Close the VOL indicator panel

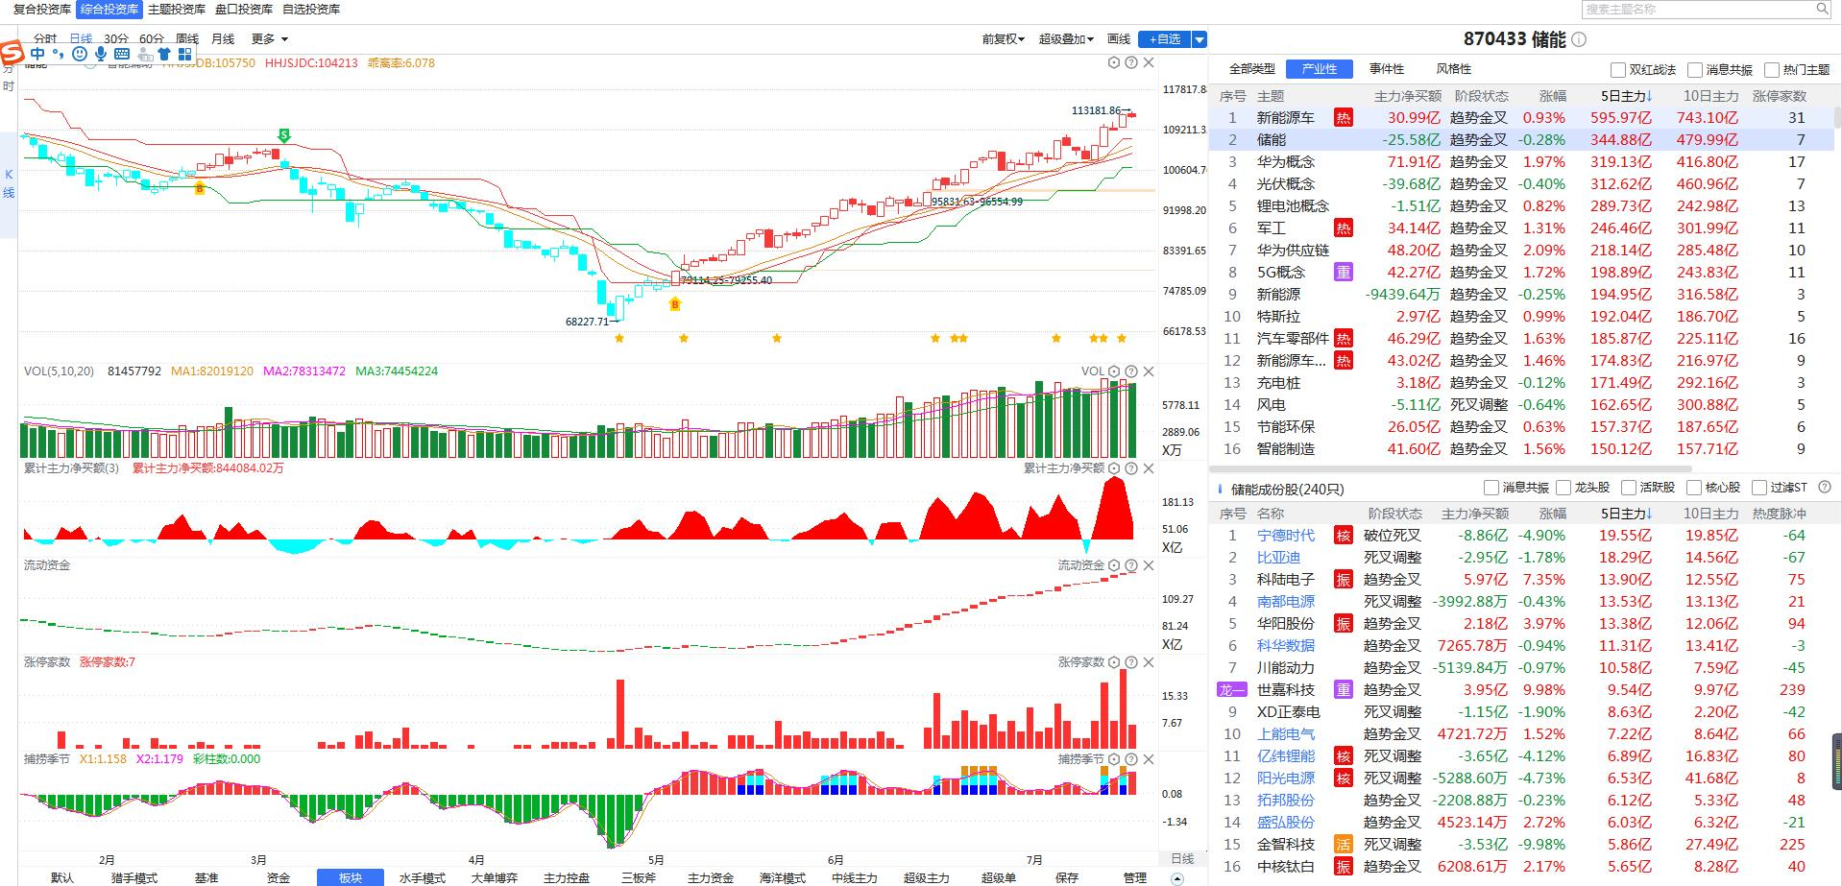click(x=1149, y=371)
